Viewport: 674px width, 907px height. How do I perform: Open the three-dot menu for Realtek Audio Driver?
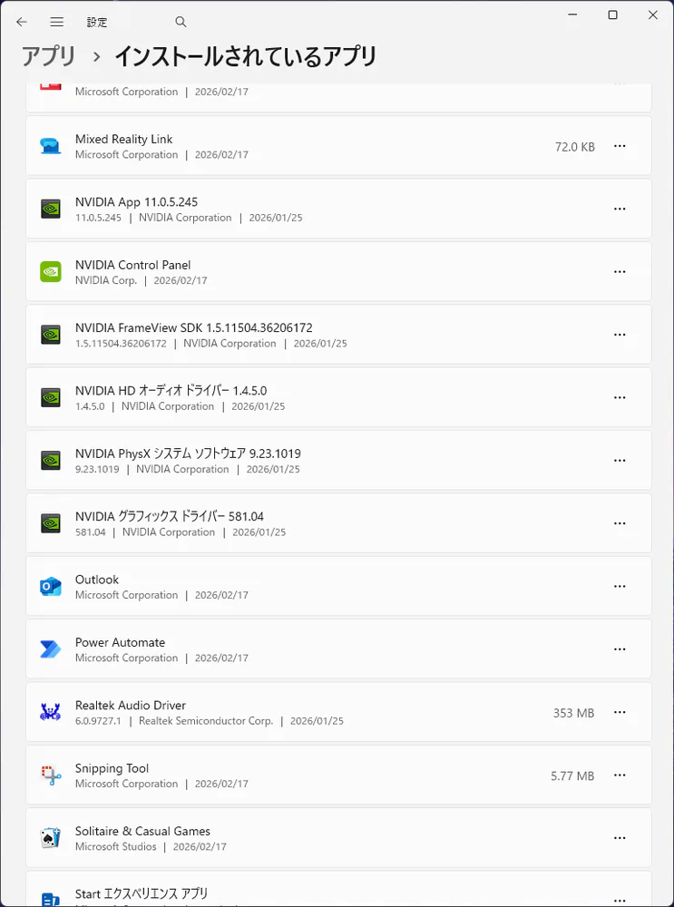(620, 713)
